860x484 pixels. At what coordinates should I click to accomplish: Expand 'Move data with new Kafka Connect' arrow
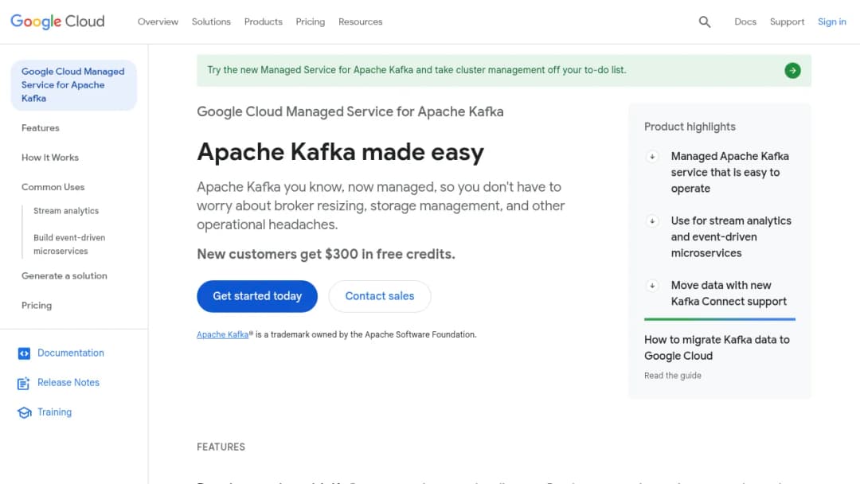point(652,286)
